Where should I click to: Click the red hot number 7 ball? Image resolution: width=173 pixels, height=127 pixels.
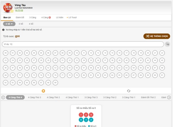click(x=81, y=115)
